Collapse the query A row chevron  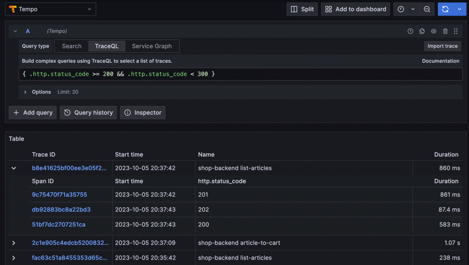tap(16, 31)
